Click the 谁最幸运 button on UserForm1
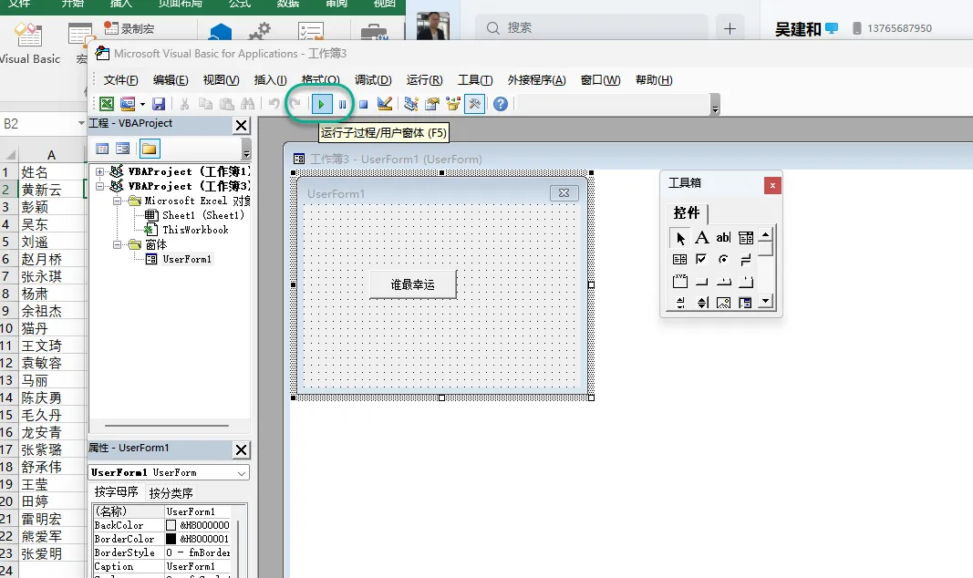Screen dimensions: 973x578 point(413,284)
